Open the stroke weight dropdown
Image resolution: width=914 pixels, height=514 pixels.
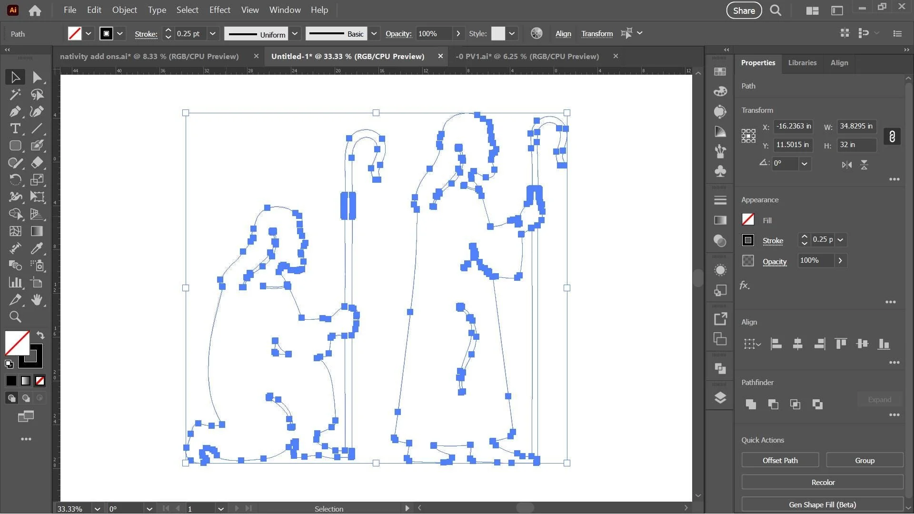pyautogui.click(x=213, y=34)
